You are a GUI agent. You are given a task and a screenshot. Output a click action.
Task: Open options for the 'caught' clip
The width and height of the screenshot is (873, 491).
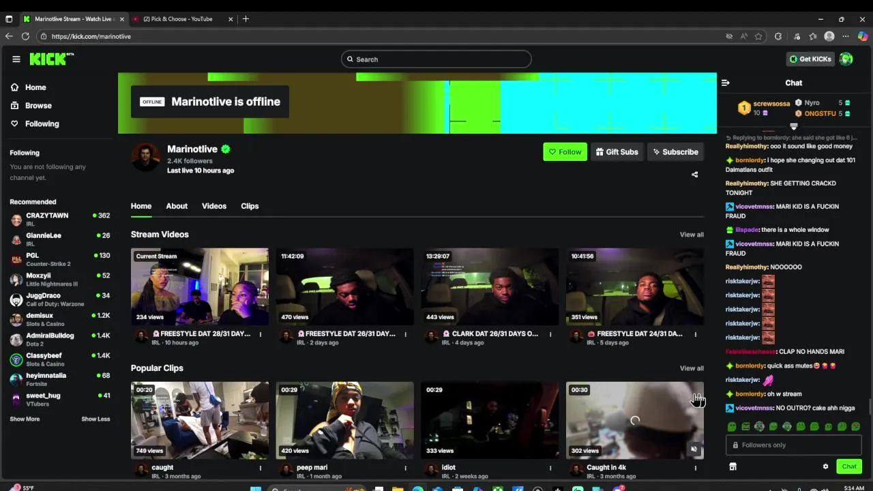click(x=261, y=468)
